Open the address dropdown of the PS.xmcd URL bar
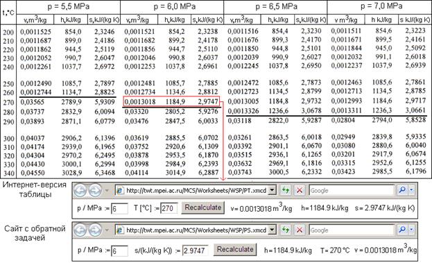The height and width of the screenshot is (263, 432). click(x=272, y=230)
